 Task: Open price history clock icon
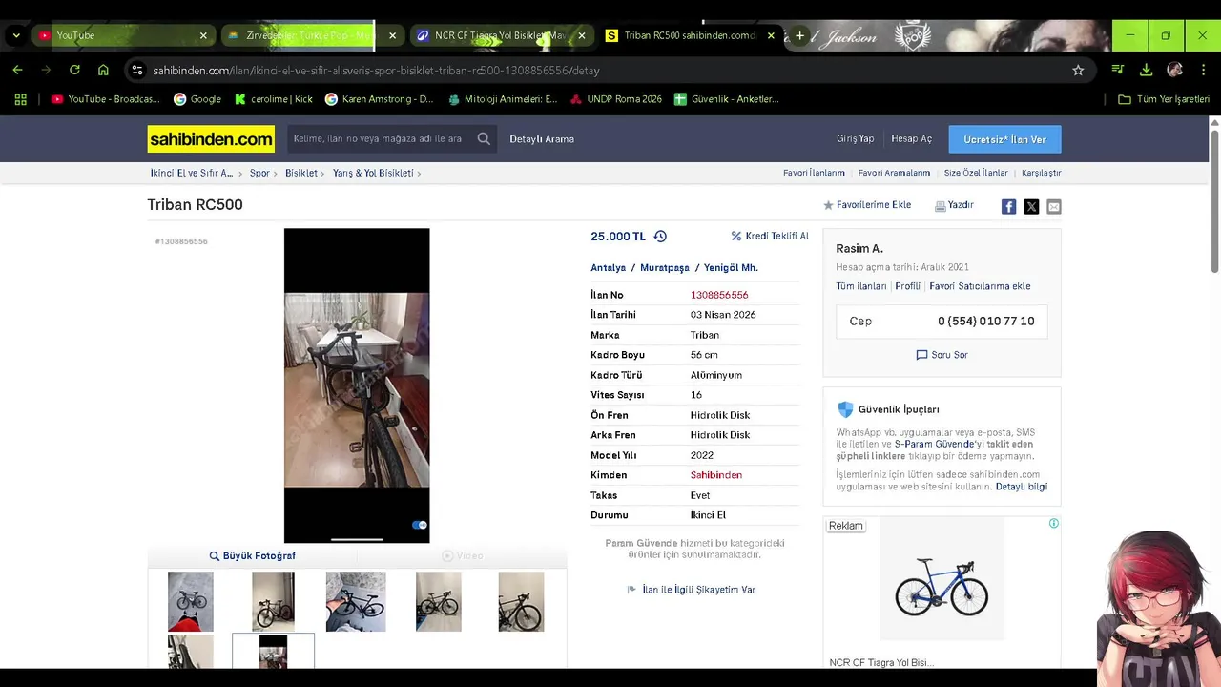click(x=660, y=237)
